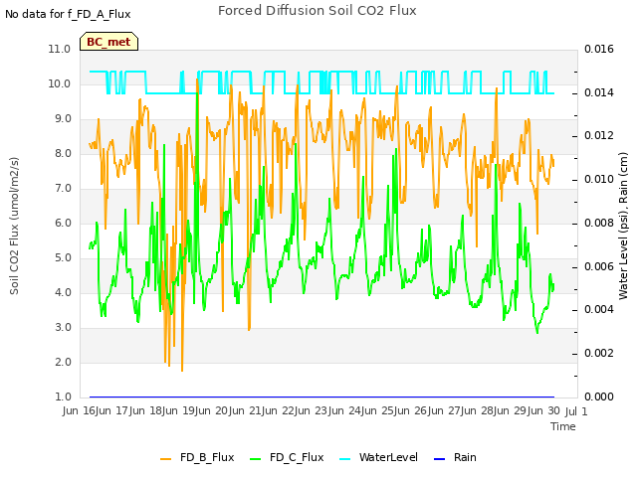637x477 pixels.
Task: Click the Time x-axis label
Action: pos(563,426)
